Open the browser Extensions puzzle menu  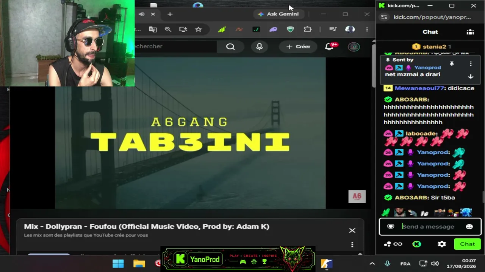308,29
